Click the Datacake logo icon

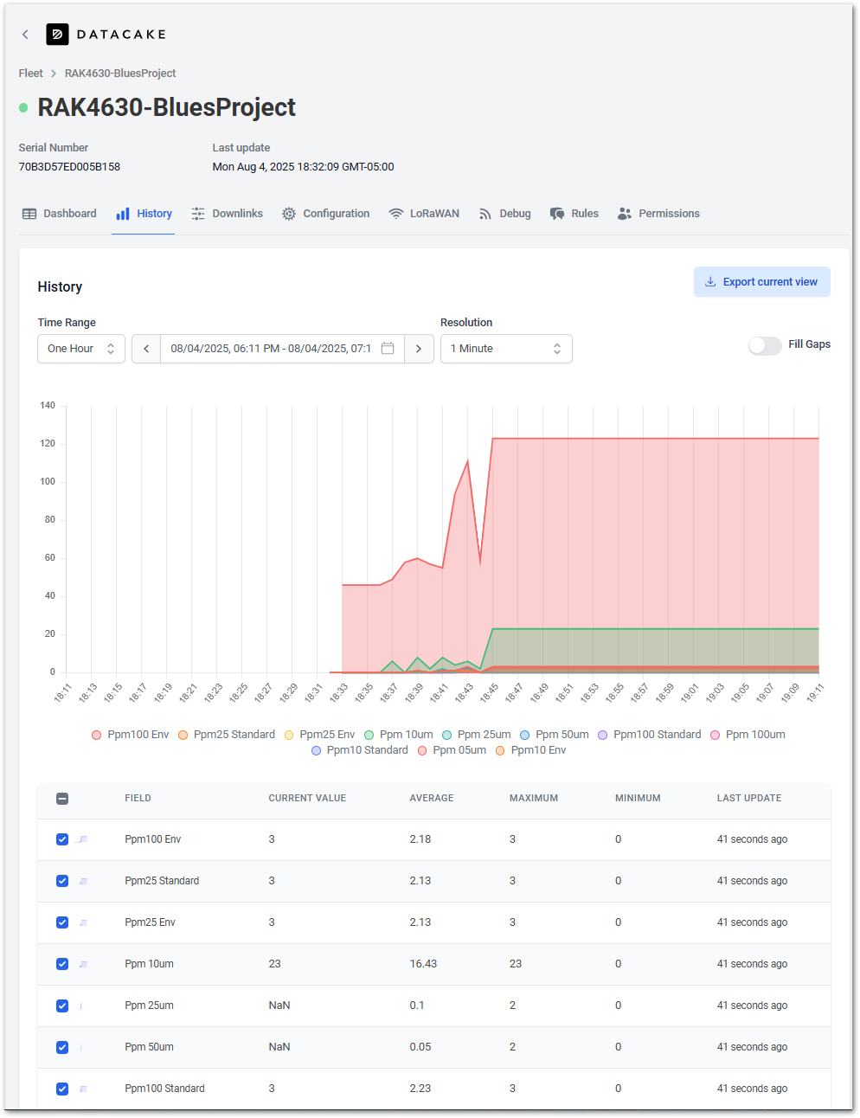(57, 35)
